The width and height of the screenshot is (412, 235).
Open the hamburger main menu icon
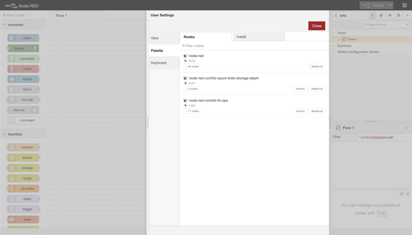pyautogui.click(x=405, y=5)
